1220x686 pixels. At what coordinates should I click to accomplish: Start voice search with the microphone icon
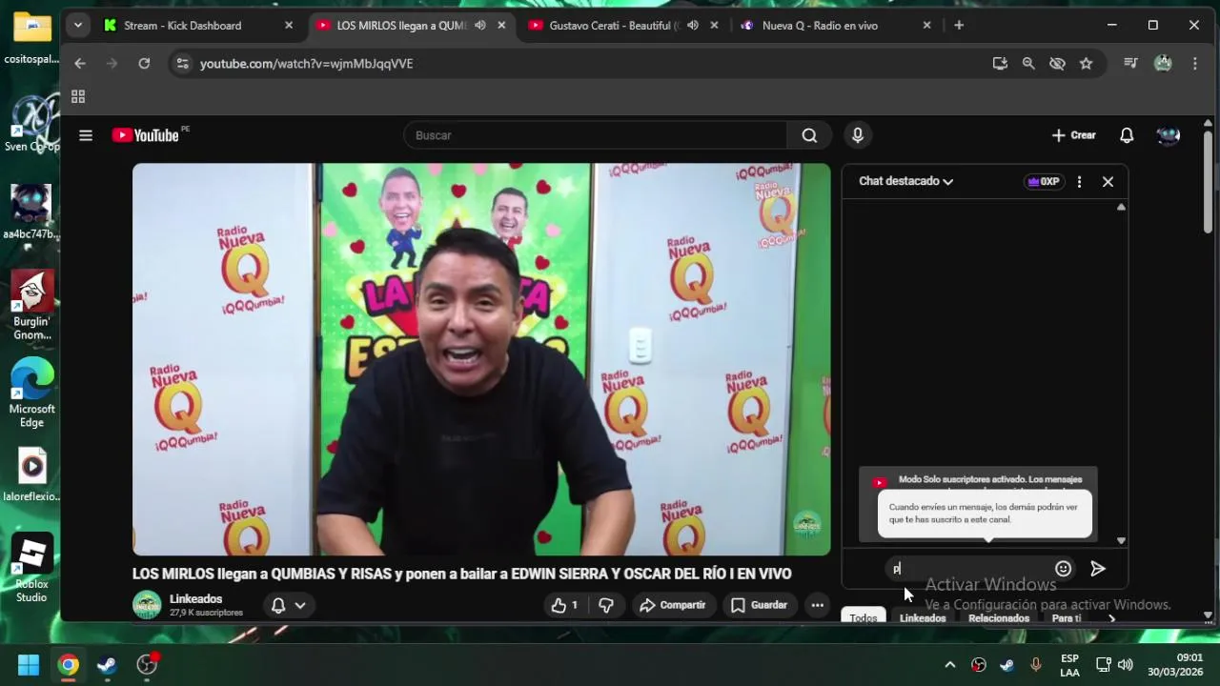858,135
